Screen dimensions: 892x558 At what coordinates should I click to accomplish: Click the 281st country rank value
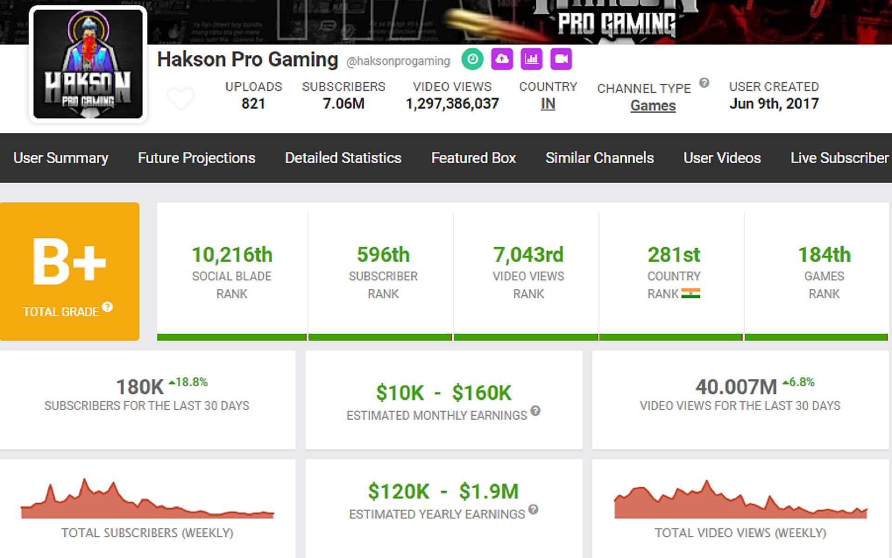674,255
